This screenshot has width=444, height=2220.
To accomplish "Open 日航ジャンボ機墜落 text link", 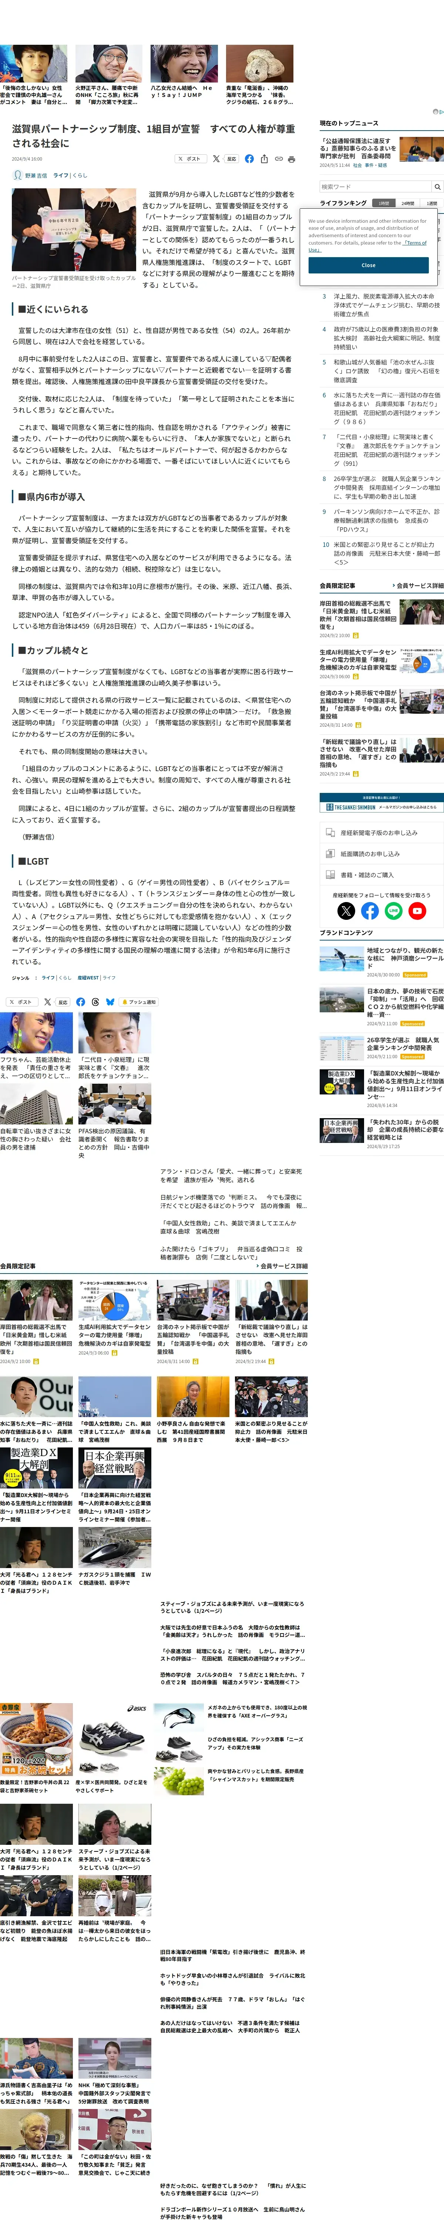I will click(233, 1201).
